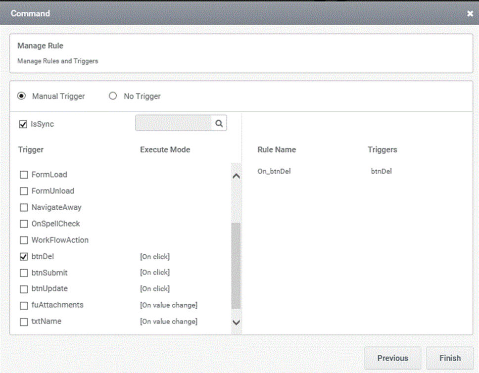Click the trigger list scroll-down arrow

[x=236, y=322]
